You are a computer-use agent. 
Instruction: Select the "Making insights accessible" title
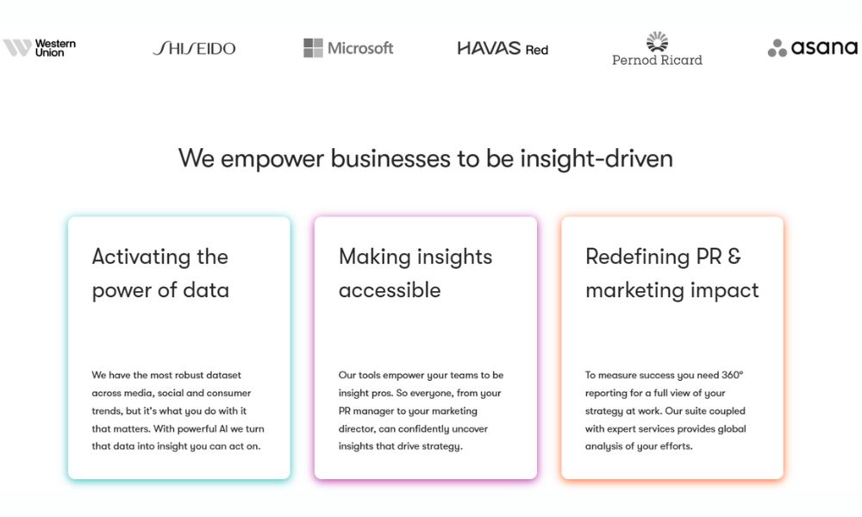(415, 273)
